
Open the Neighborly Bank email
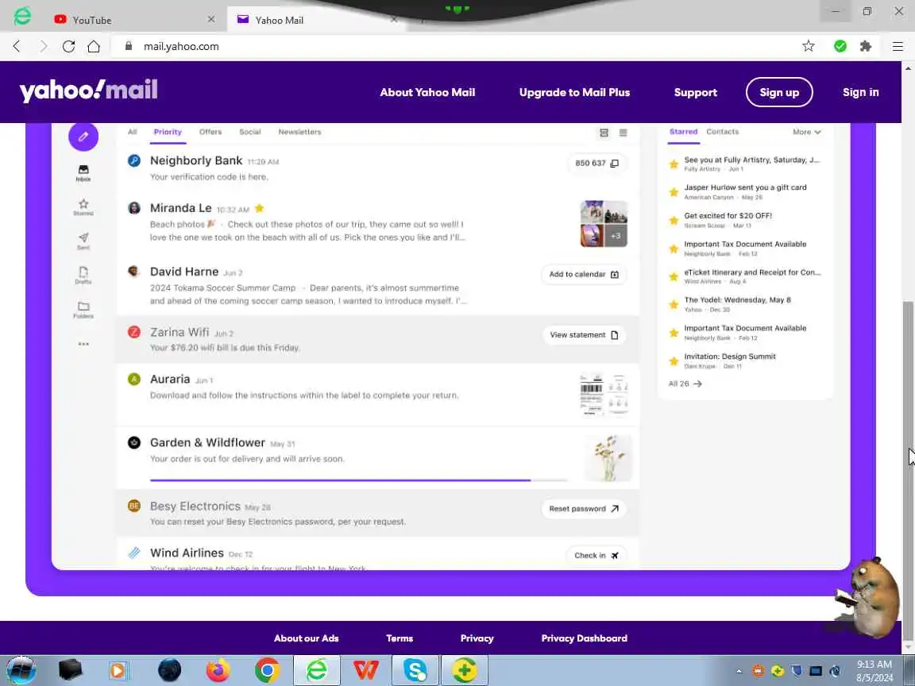[377, 168]
